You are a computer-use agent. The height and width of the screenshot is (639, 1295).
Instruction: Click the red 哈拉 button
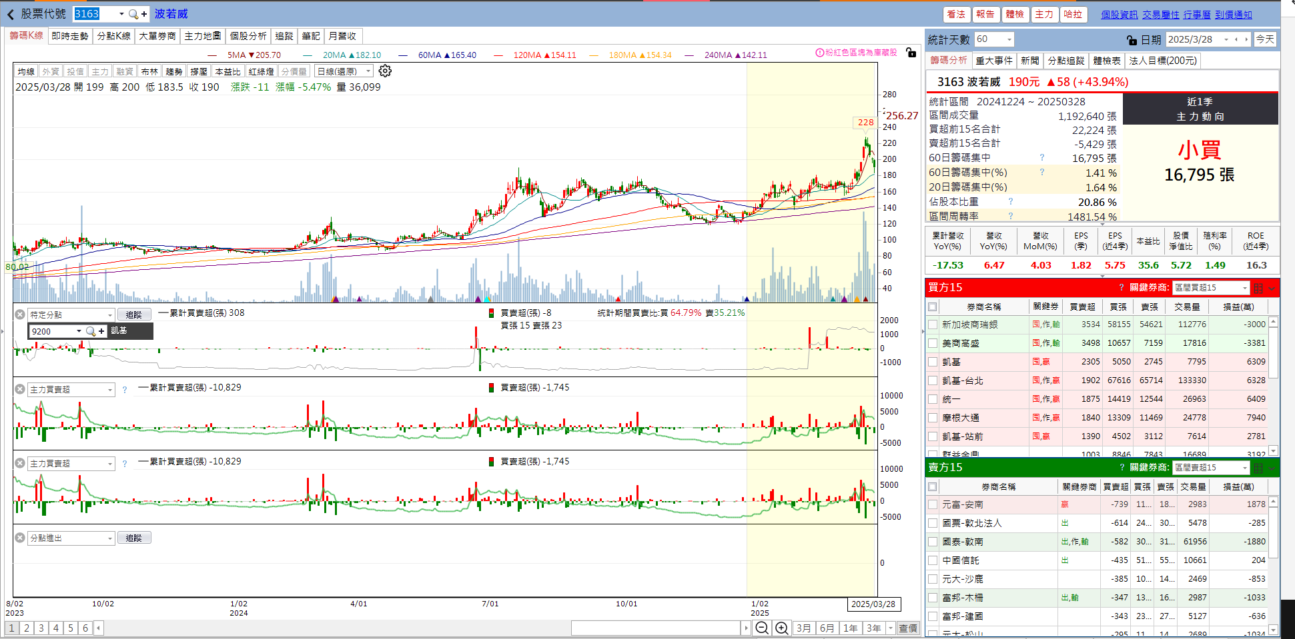click(1073, 15)
